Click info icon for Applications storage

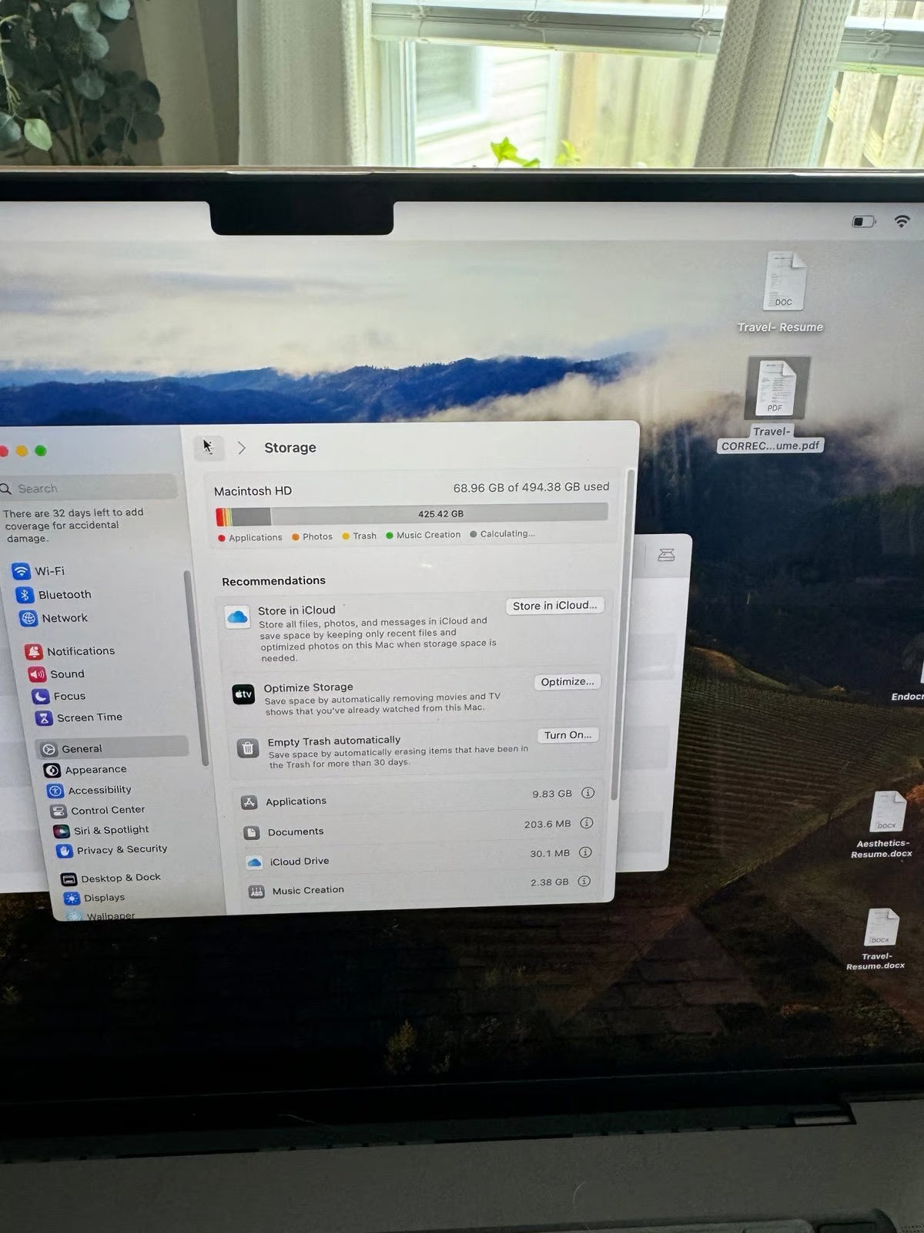point(588,793)
